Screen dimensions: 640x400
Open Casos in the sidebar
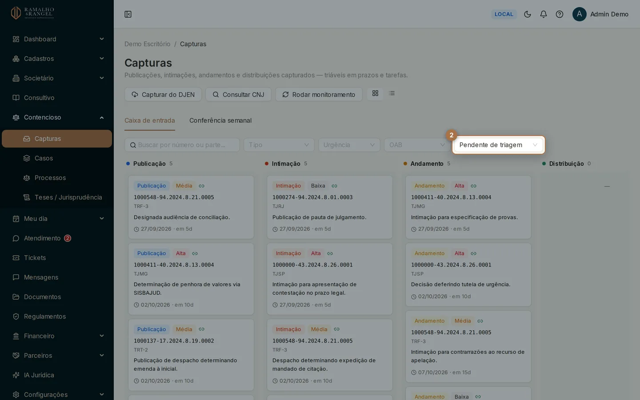coord(57,158)
